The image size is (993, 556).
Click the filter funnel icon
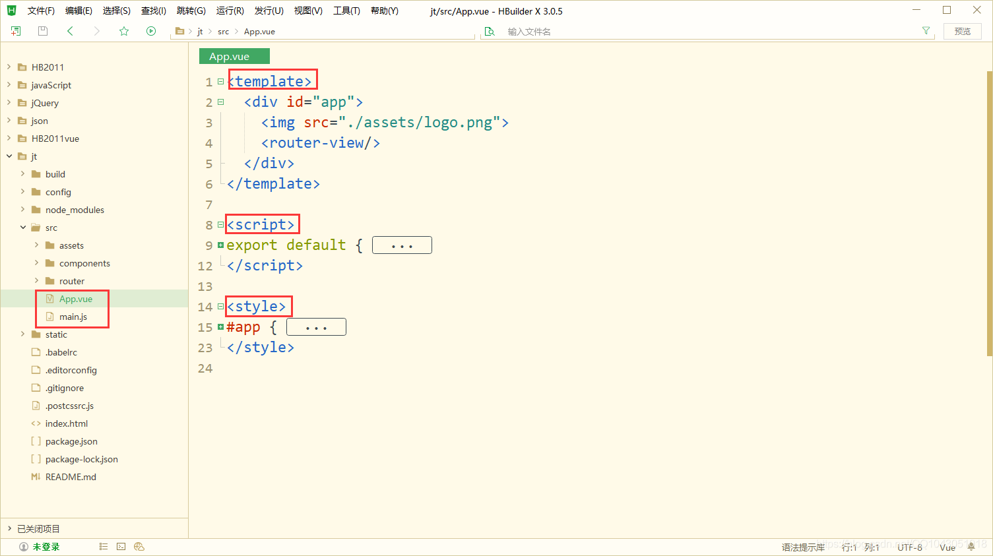(x=926, y=31)
